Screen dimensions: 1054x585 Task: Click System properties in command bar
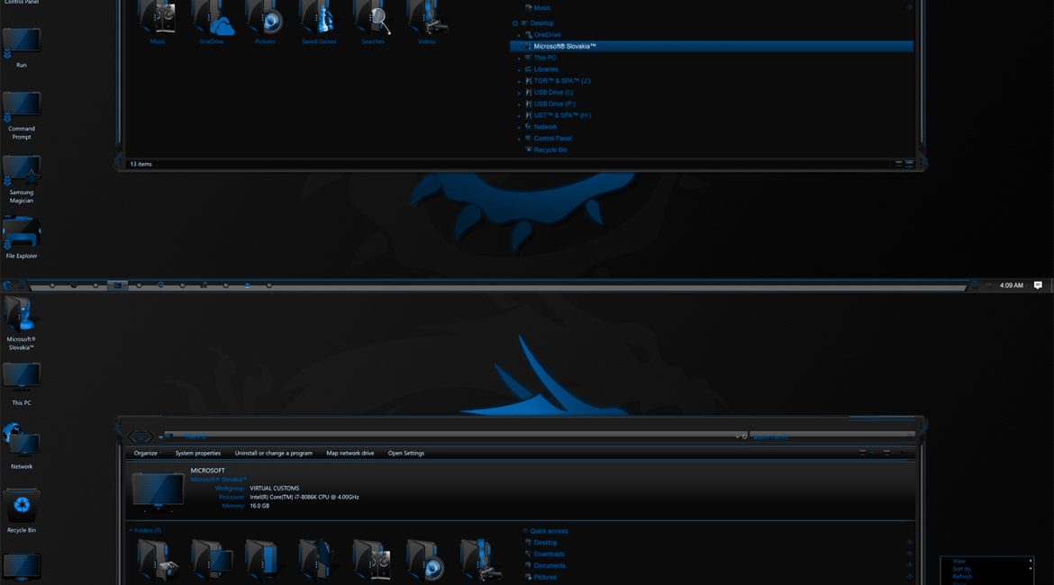tap(197, 454)
